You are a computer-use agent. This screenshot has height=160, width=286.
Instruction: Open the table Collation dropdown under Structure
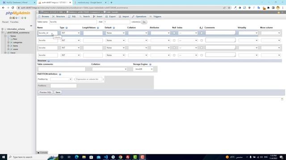click(109, 69)
